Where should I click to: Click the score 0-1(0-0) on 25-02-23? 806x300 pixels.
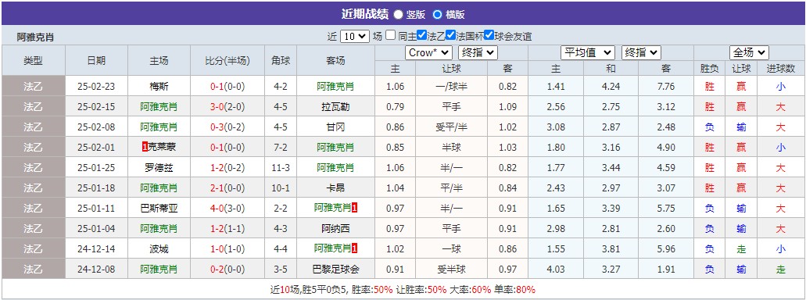click(x=227, y=86)
